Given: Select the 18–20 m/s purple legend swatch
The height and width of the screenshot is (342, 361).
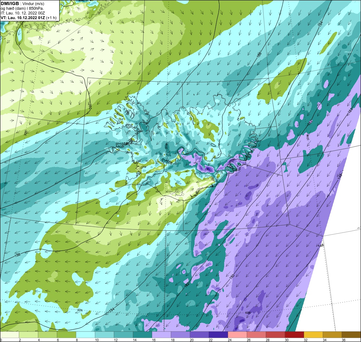Looking at the screenshot, I should 180,334.
